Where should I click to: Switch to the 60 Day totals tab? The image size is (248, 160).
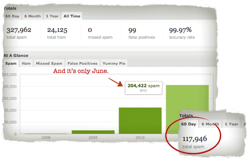point(12,16)
